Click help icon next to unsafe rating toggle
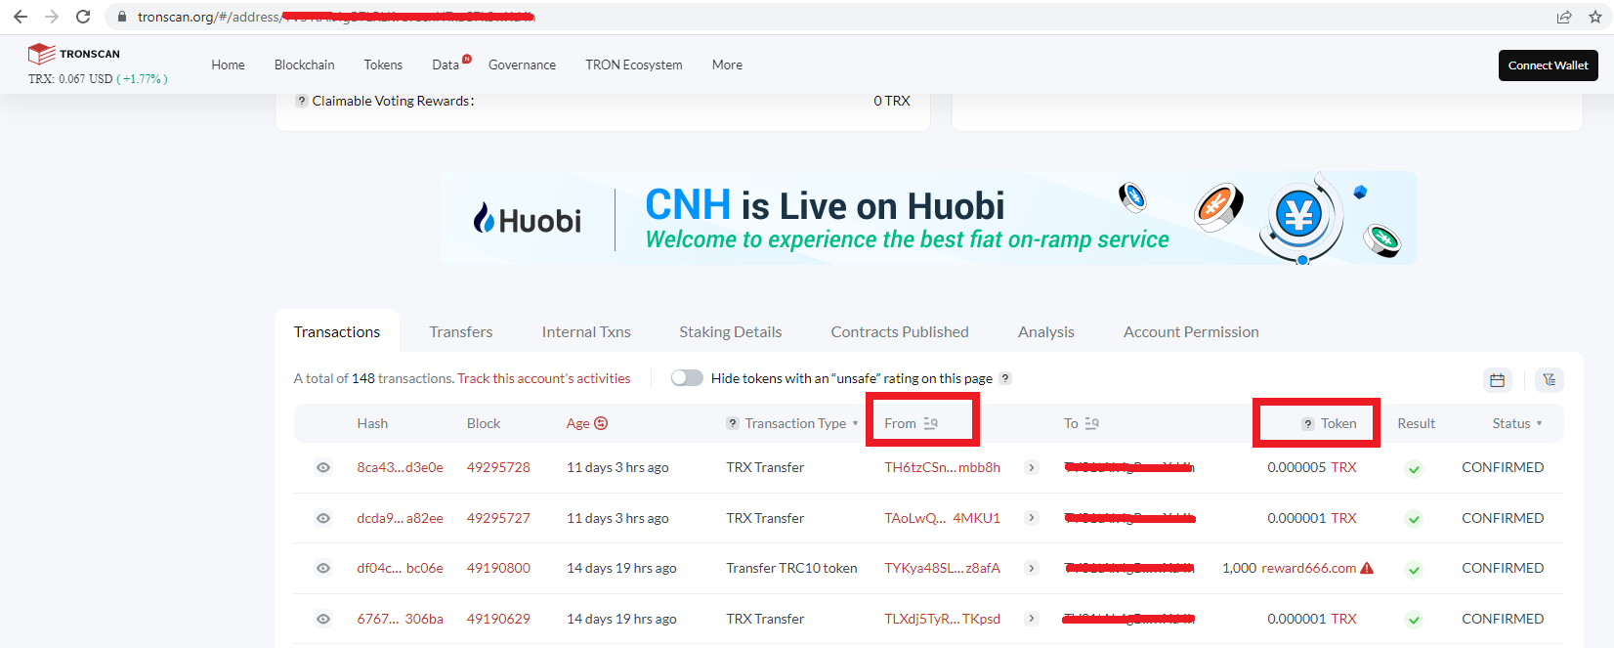The height and width of the screenshot is (648, 1614). coord(1005,378)
